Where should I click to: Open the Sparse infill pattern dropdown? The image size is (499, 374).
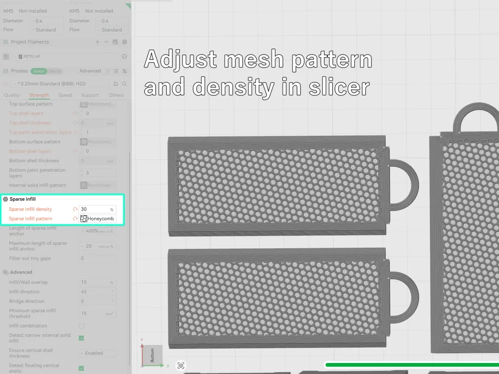[x=102, y=218]
